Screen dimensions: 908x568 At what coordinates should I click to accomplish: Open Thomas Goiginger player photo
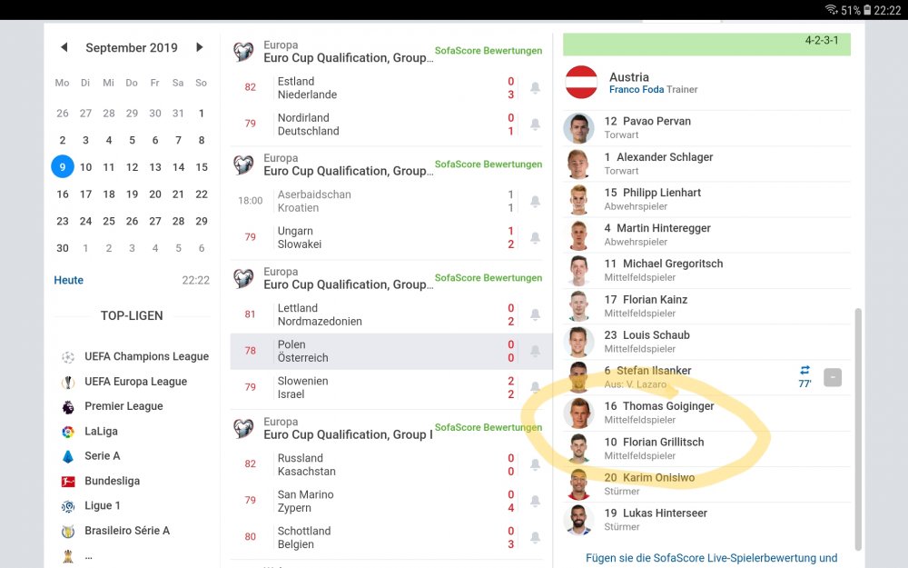578,414
